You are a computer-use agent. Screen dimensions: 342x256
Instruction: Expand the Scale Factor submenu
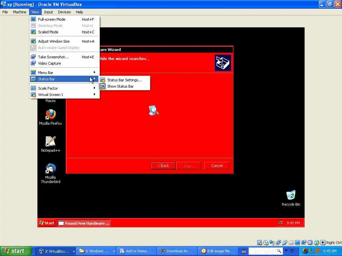pyautogui.click(x=64, y=88)
